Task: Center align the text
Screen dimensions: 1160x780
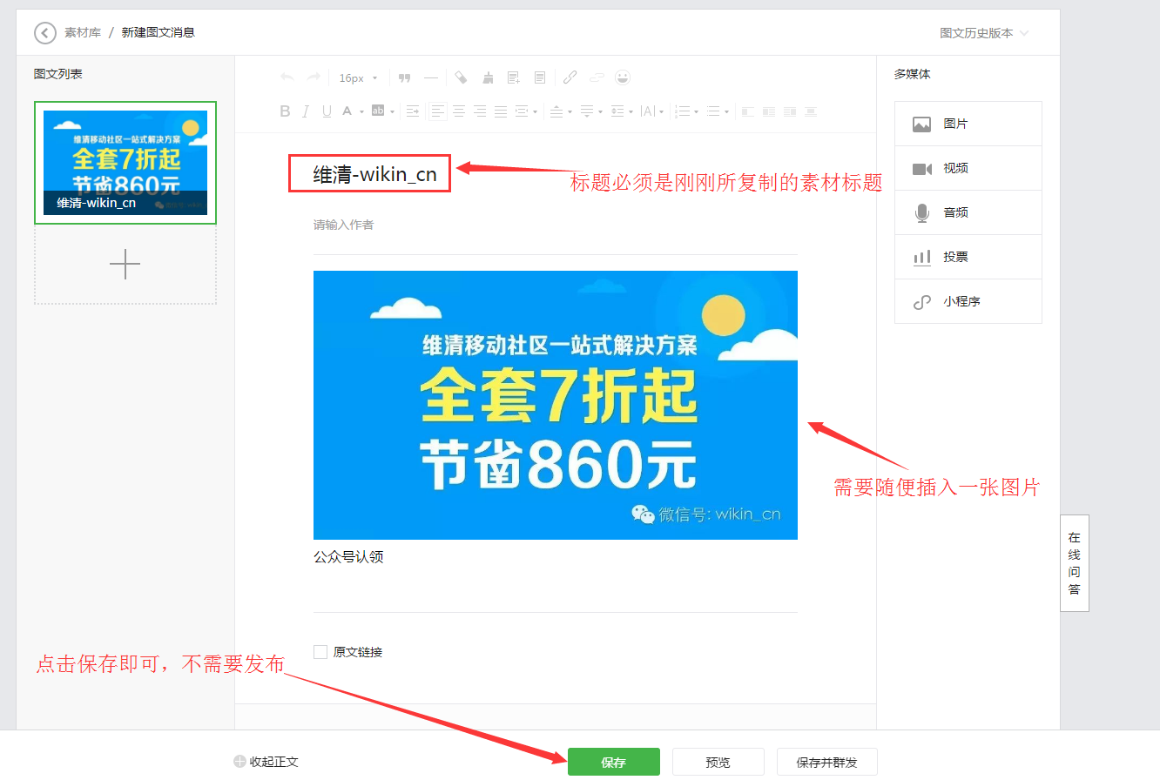Action: point(459,111)
